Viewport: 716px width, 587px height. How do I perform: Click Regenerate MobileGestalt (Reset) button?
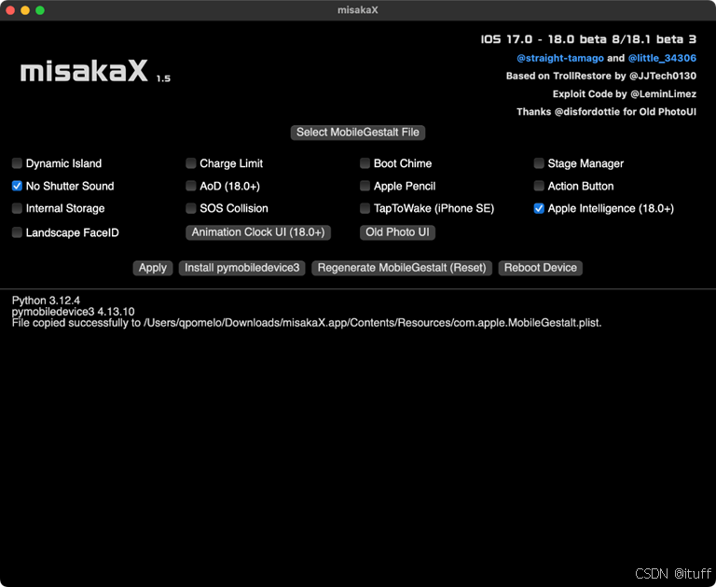point(402,268)
